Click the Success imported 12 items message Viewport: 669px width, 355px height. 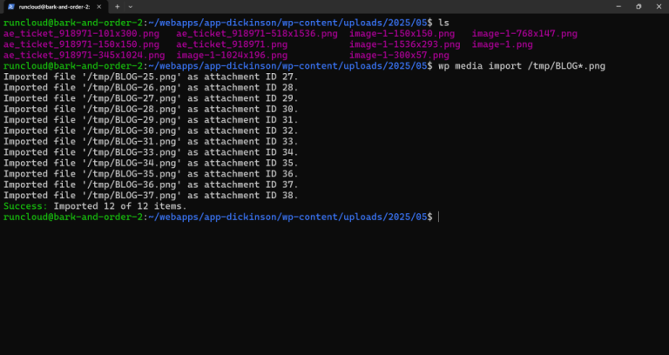[x=95, y=206]
